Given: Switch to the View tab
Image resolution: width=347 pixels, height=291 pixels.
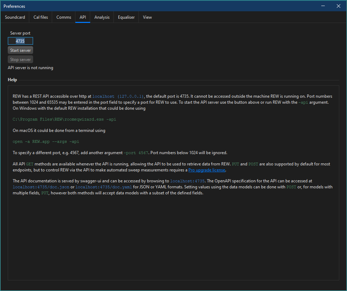Looking at the screenshot, I should tap(147, 17).
